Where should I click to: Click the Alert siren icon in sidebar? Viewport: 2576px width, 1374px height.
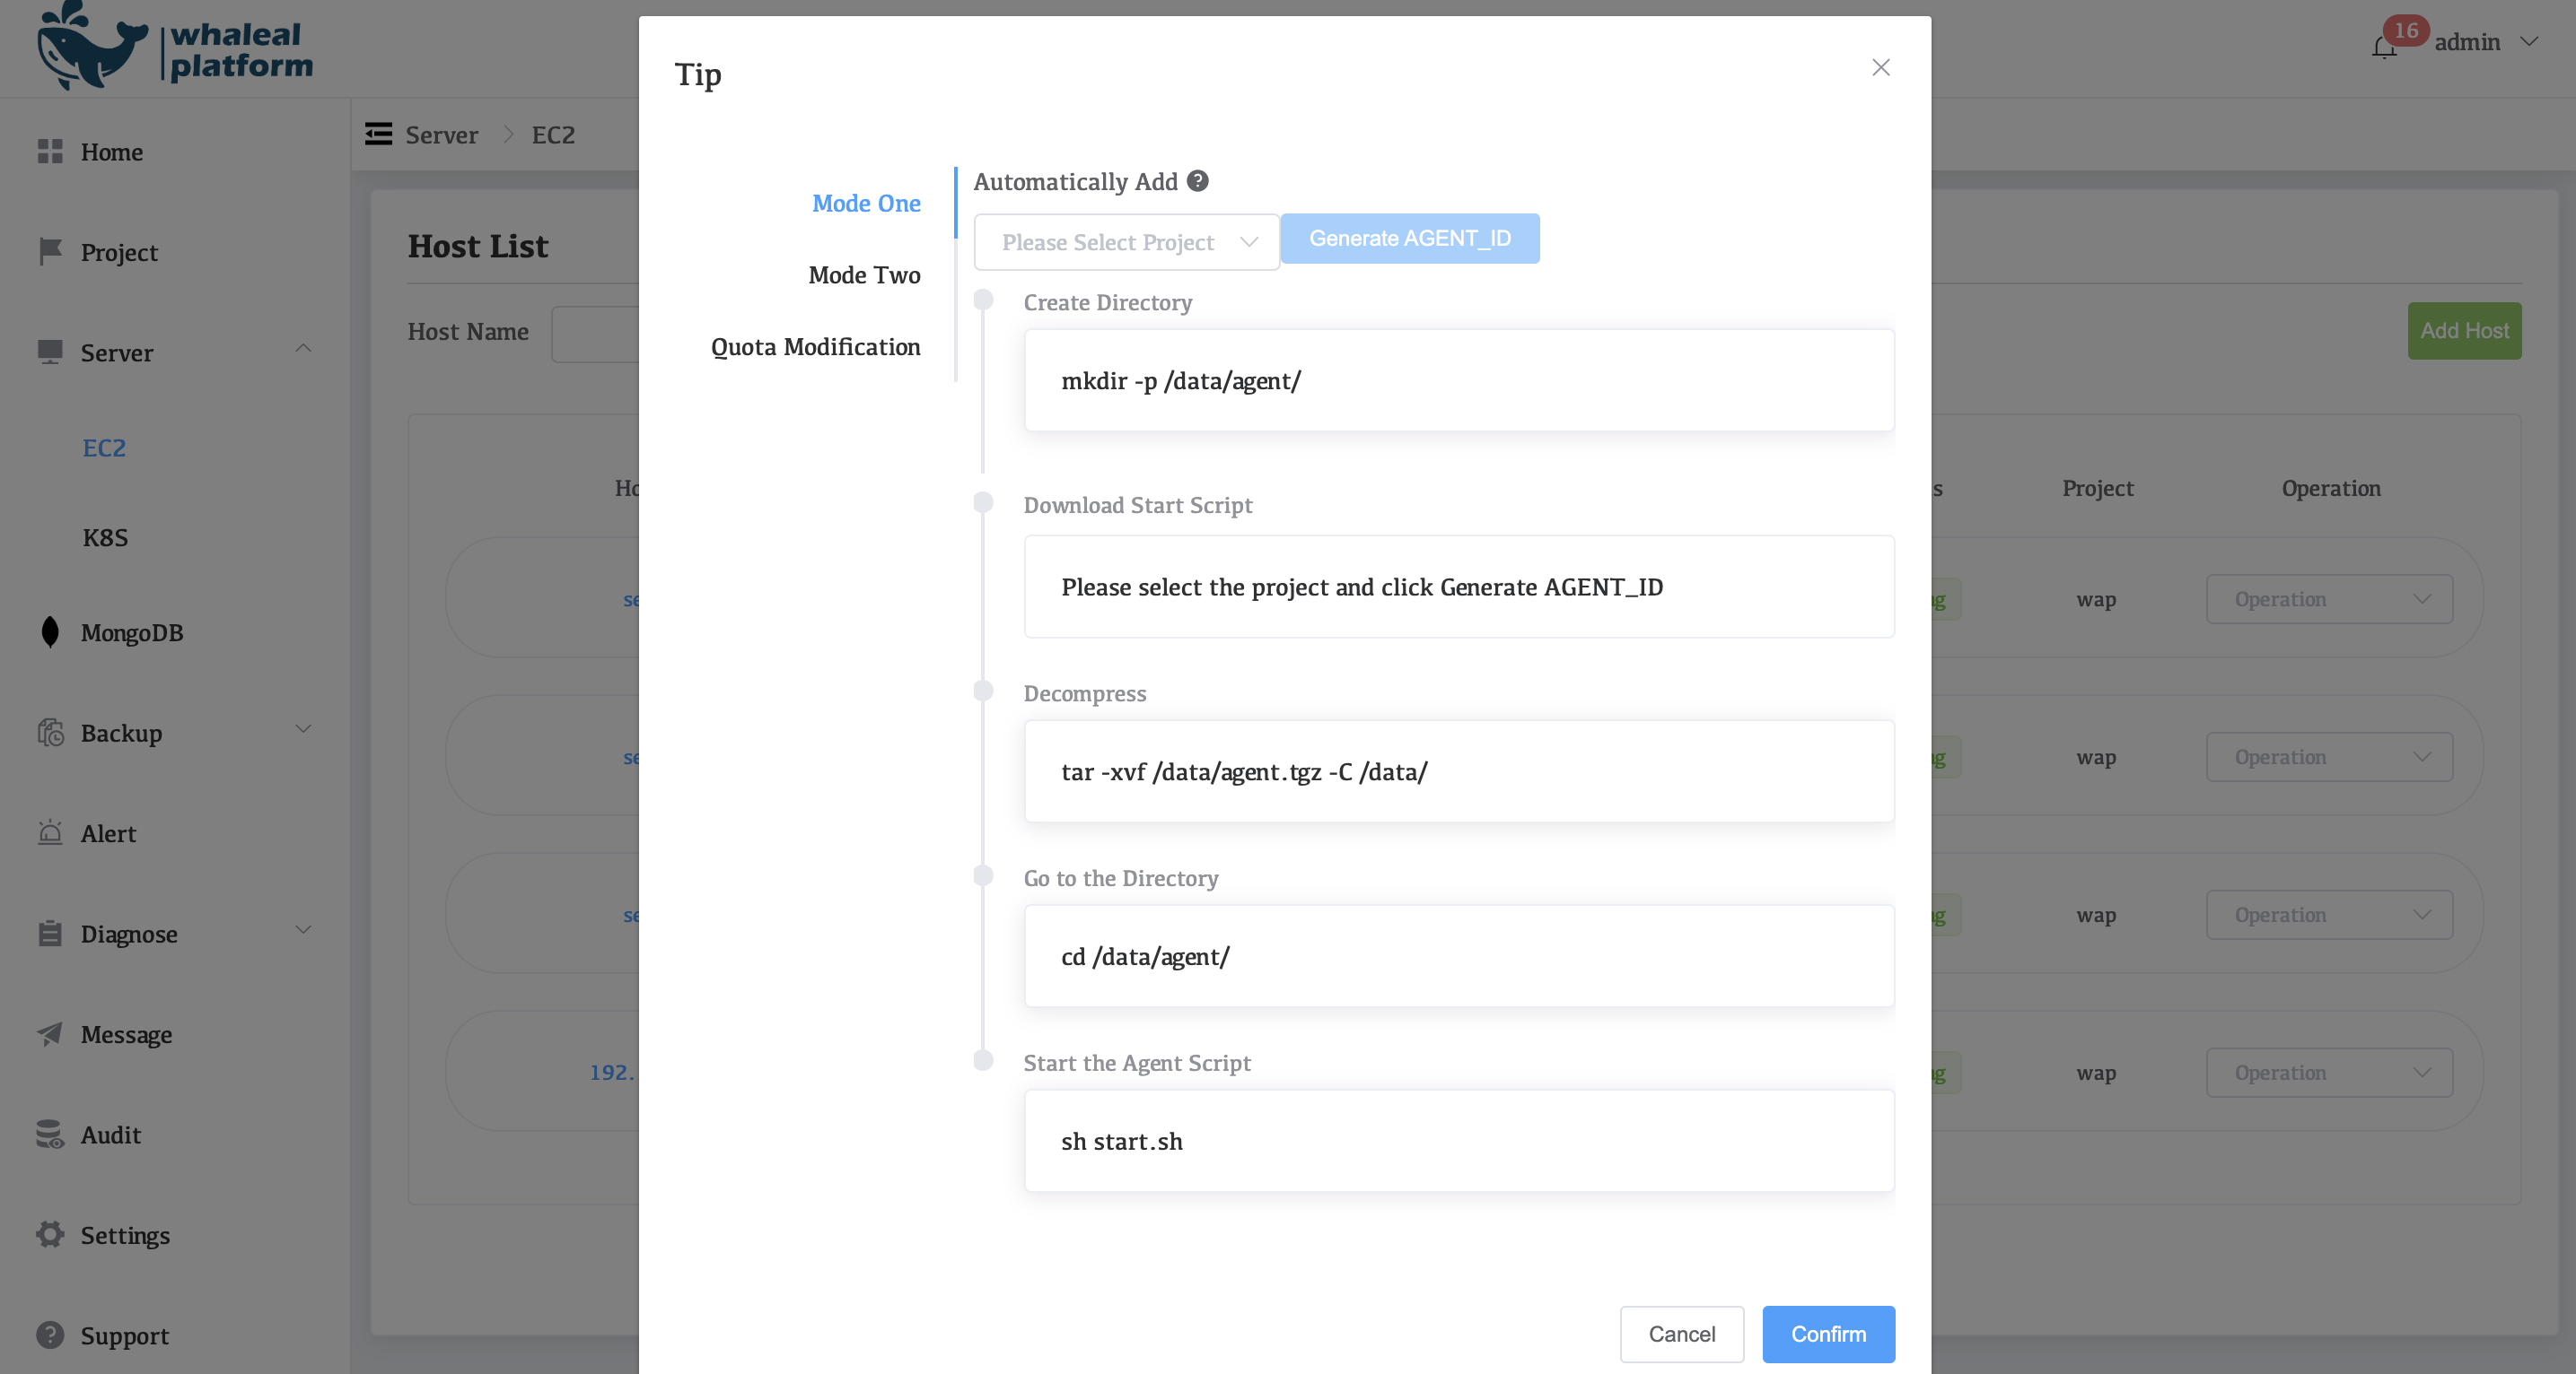pos(50,832)
